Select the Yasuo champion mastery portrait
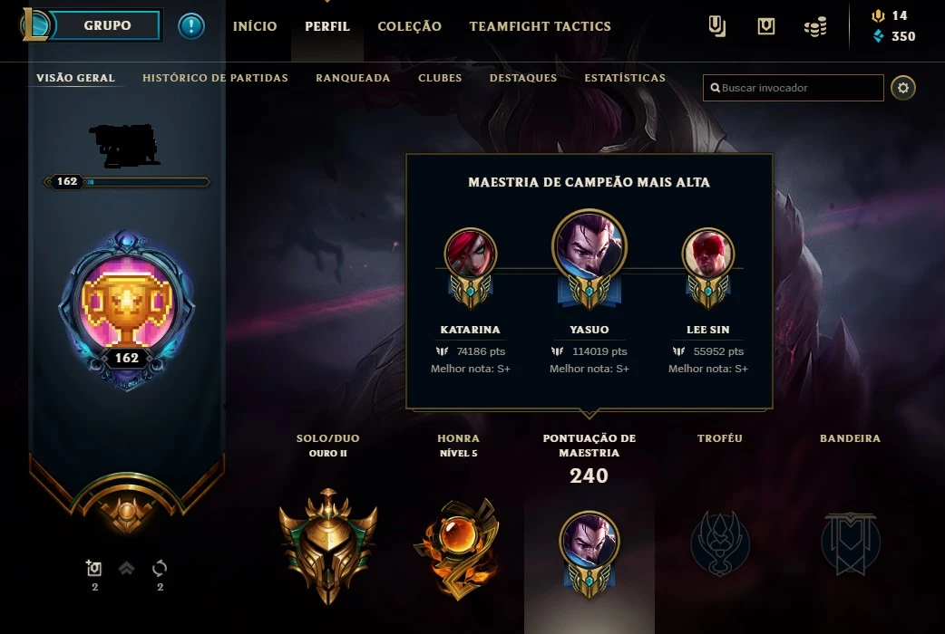 [x=589, y=245]
